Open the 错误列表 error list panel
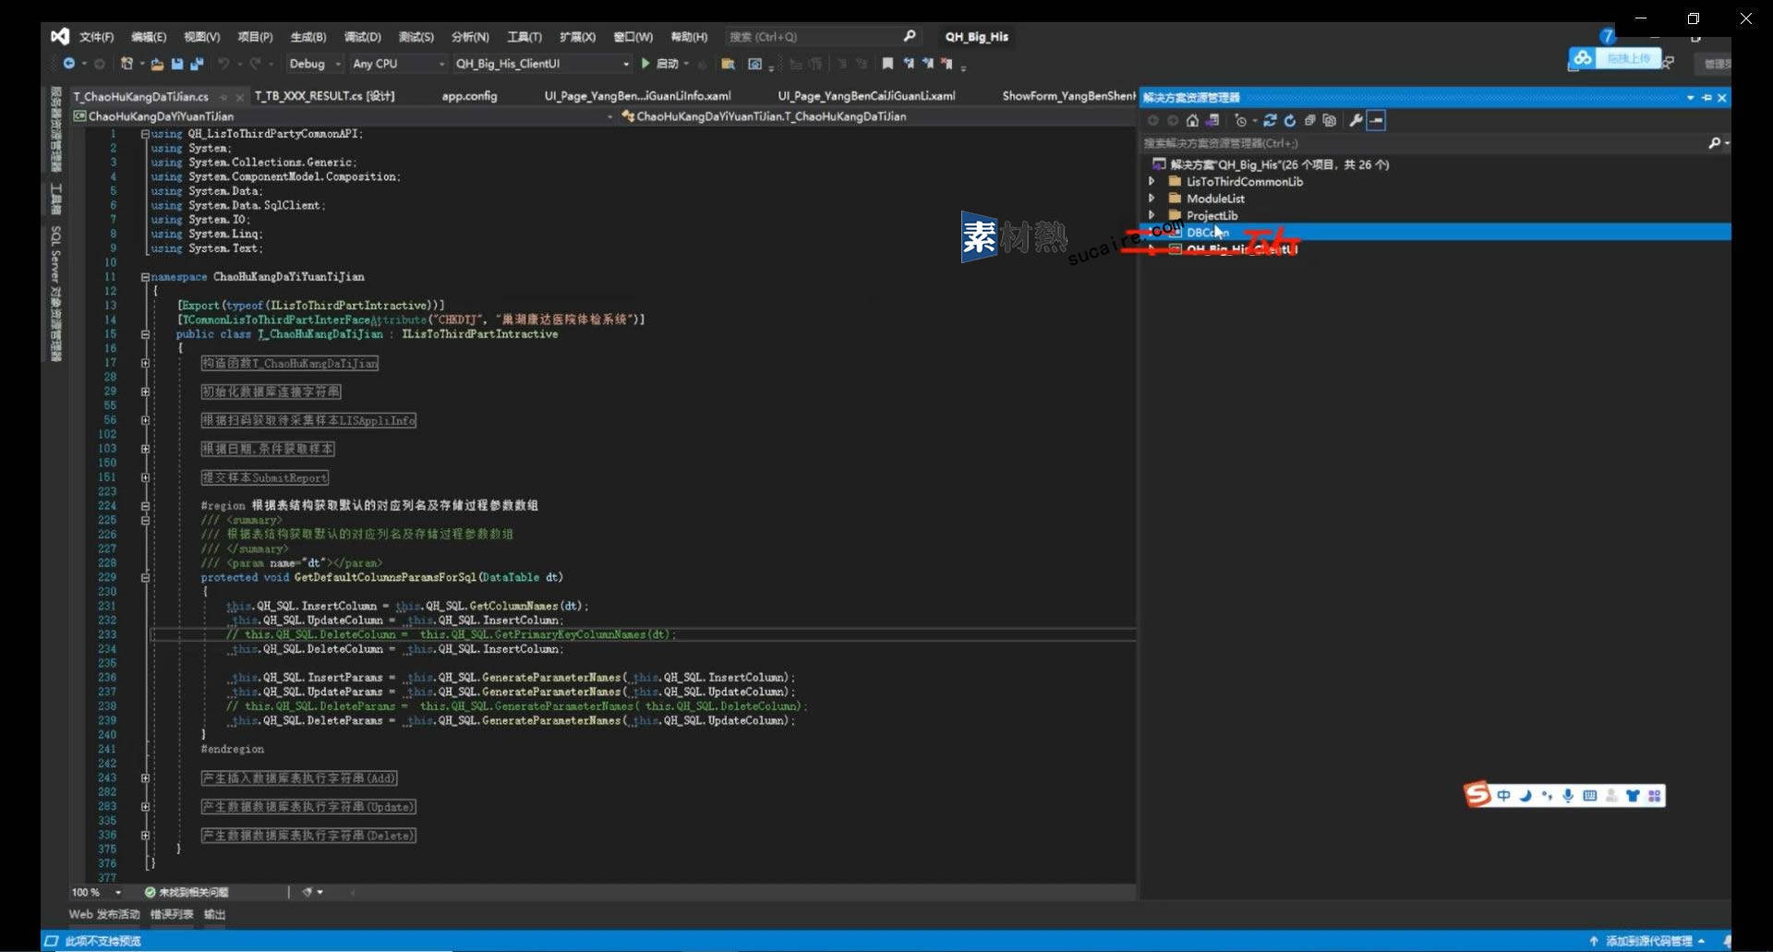Viewport: 1773px width, 952px height. 172,914
